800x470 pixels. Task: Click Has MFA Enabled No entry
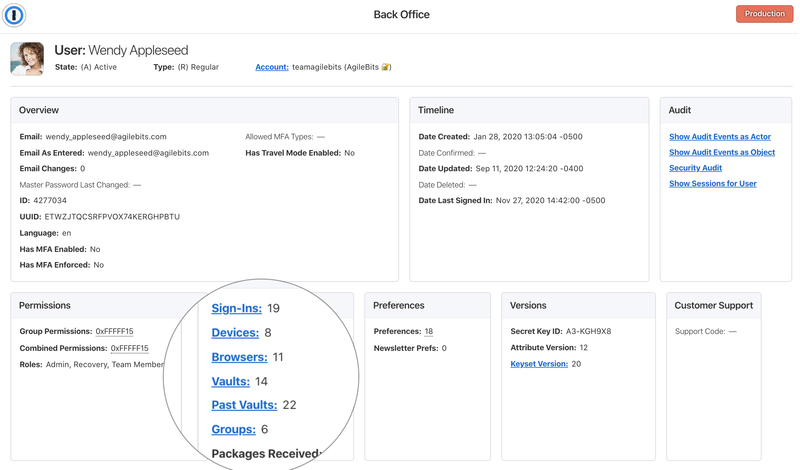[60, 249]
